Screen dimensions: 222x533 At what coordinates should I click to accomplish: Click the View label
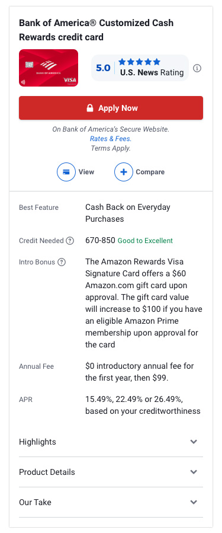pos(86,172)
